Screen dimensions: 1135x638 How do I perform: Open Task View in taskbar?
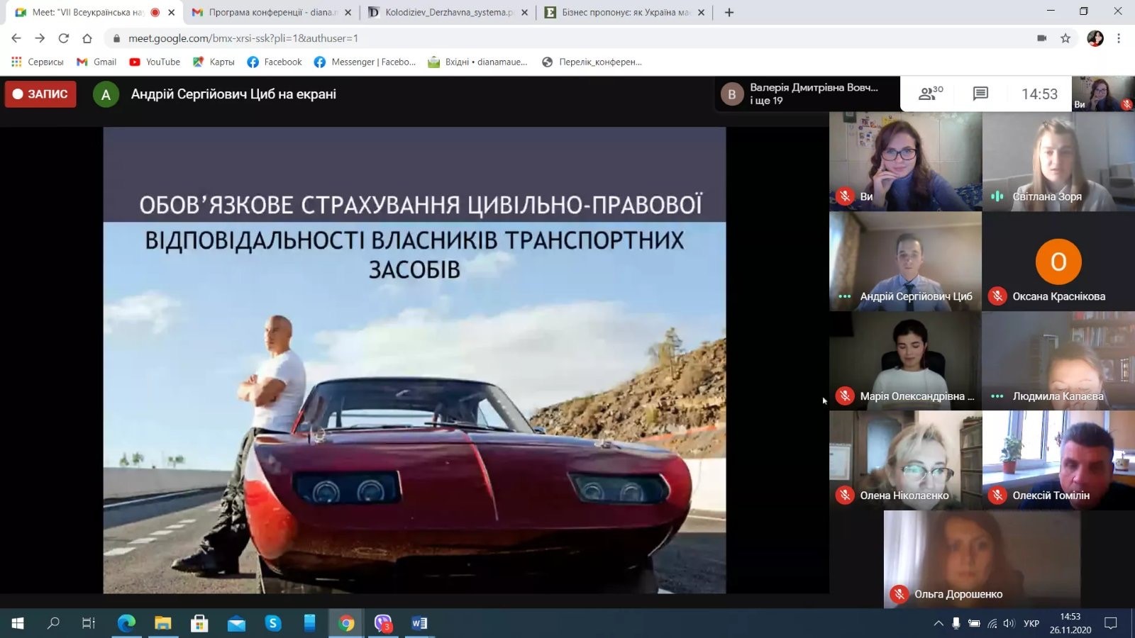coord(89,623)
